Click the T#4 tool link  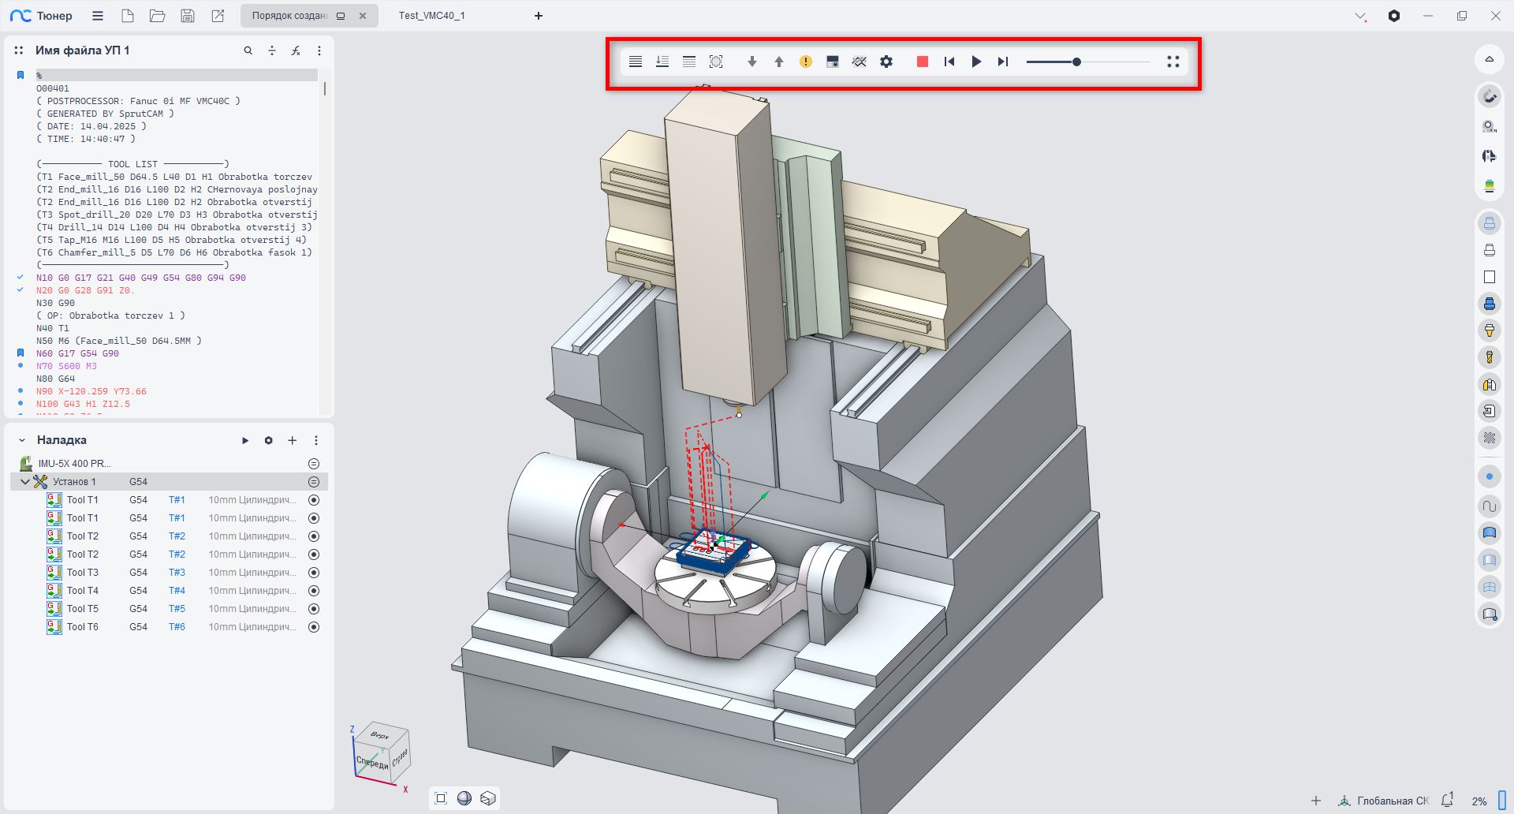point(177,591)
